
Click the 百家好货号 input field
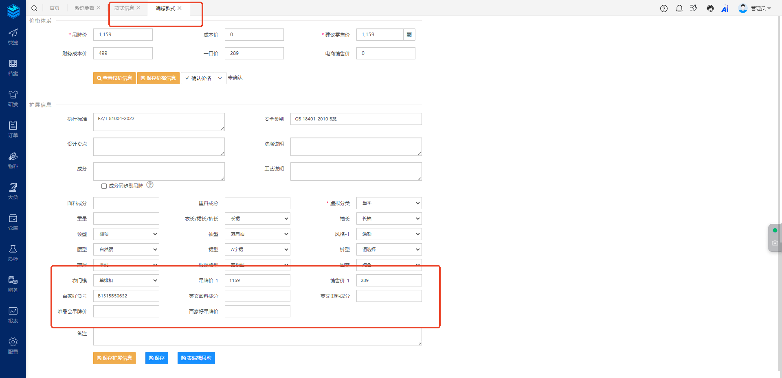point(126,296)
